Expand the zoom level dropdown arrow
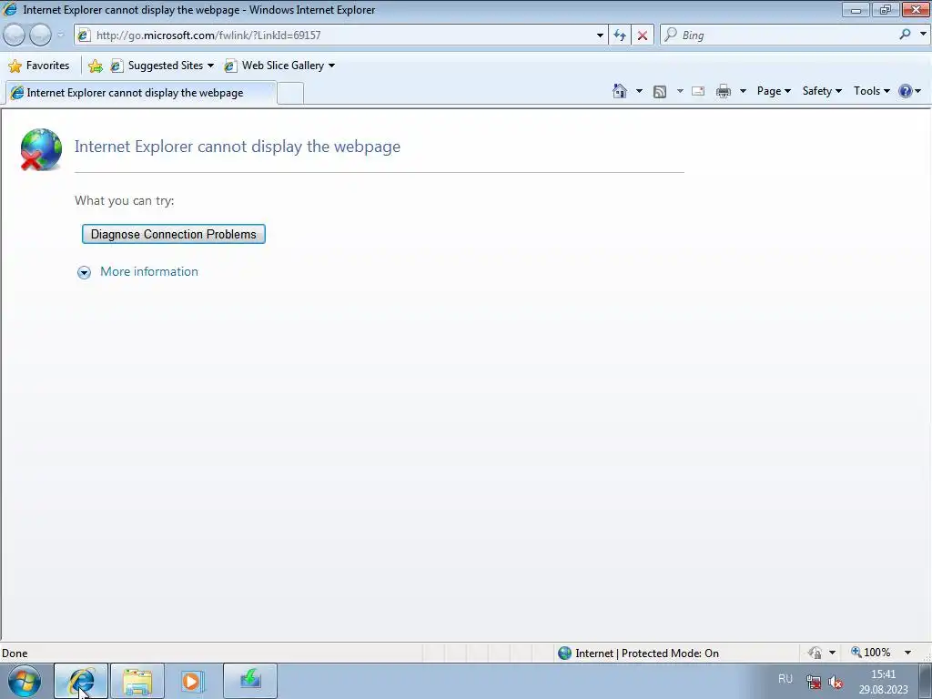This screenshot has width=932, height=699. [908, 653]
